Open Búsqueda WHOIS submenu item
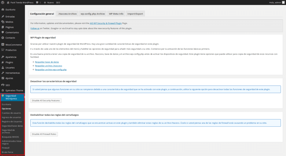The width and height of the screenshot is (286, 156). coord(10,137)
